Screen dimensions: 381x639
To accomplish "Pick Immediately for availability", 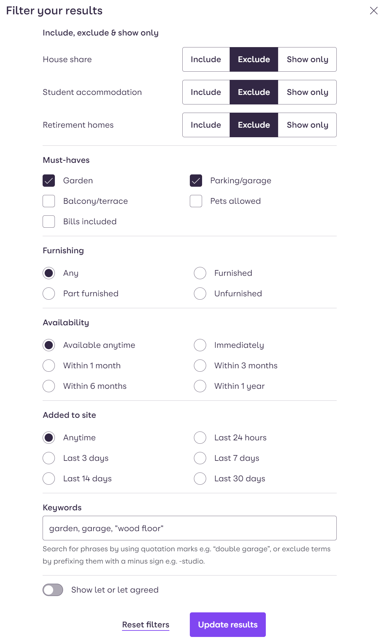I will tap(200, 345).
